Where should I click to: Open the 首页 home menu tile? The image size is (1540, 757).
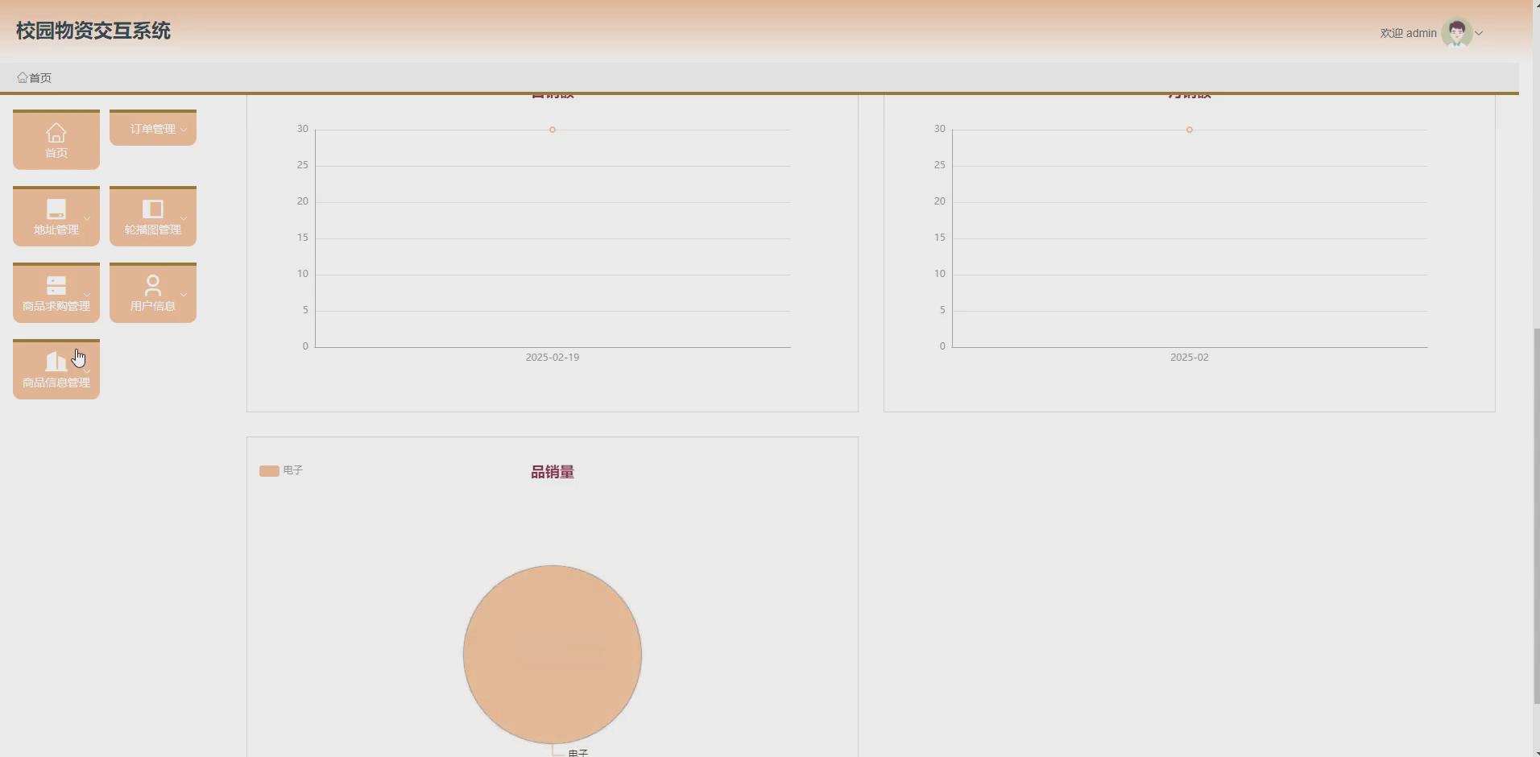pos(56,140)
